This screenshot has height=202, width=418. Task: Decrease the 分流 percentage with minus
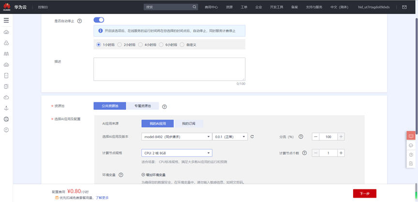(x=315, y=137)
